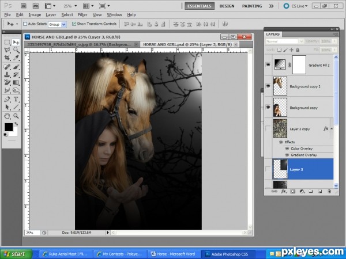Select the Eraser tool
Screen dimensions: 346x259
point(7,82)
